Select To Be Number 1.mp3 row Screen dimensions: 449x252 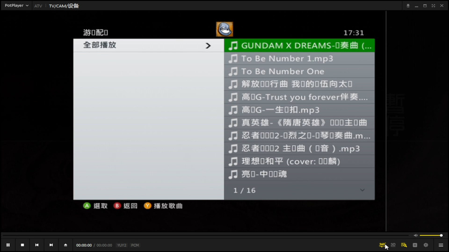299,59
